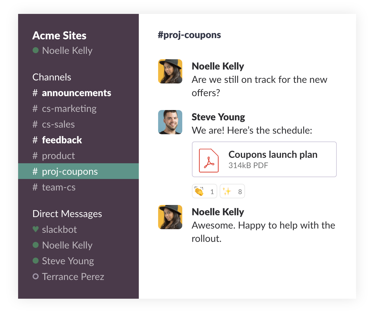
Task: Click Steve Young's avatar photo
Action: (x=170, y=122)
